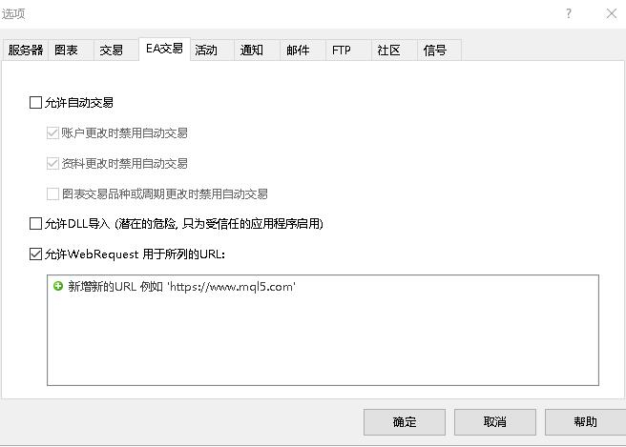Select the 社区 tab

(394, 51)
